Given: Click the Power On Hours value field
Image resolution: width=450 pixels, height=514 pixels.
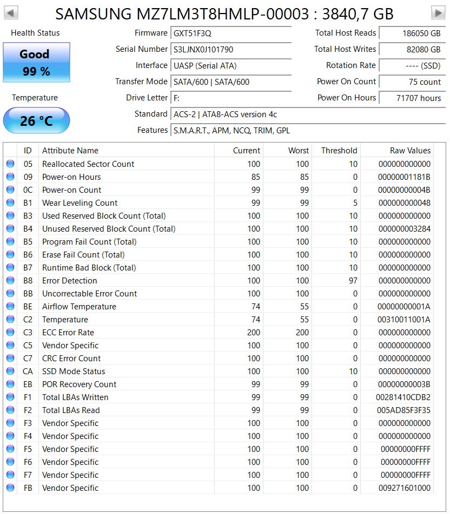Looking at the screenshot, I should pyautogui.click(x=412, y=98).
